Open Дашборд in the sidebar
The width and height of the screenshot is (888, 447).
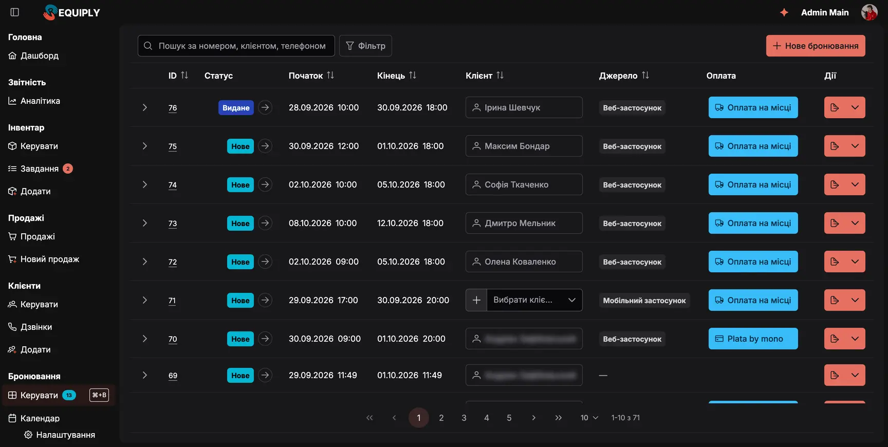click(x=34, y=55)
